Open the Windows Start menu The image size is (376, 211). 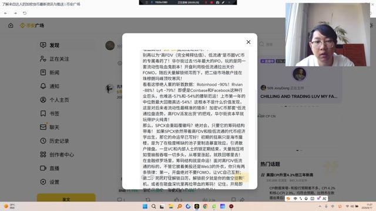145,206
